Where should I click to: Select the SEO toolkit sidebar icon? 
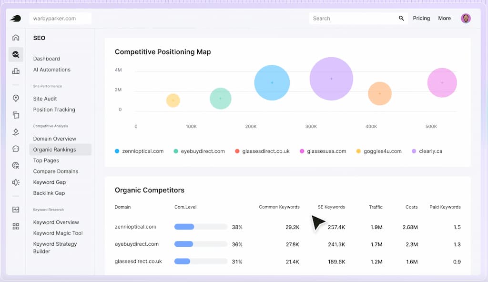click(16, 54)
